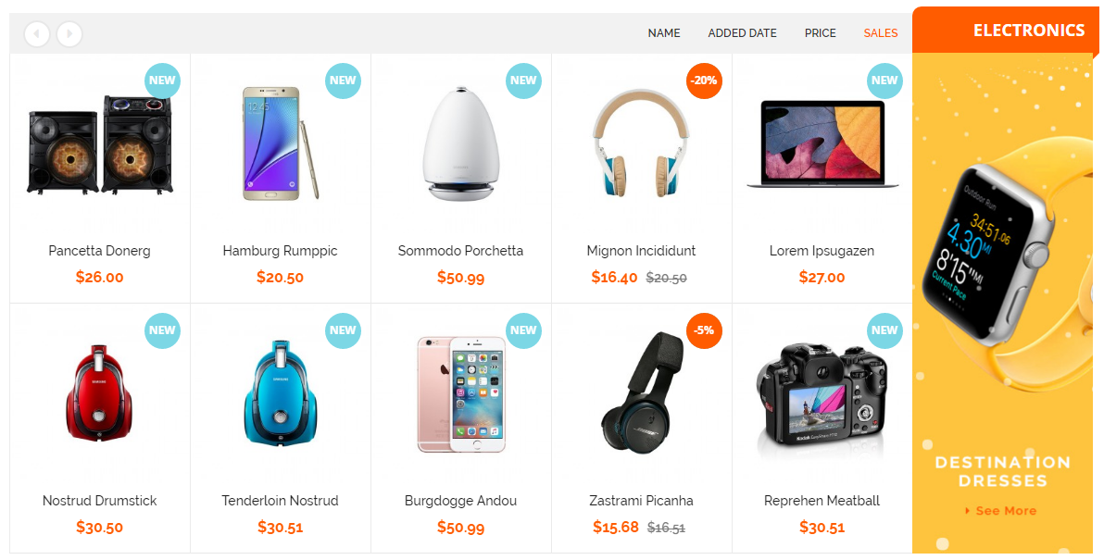Image resolution: width=1104 pixels, height=560 pixels.
Task: Open the Zastrami Picanha product link
Action: [642, 500]
